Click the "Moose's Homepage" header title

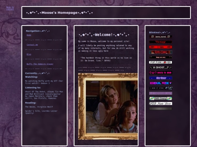coord(59,13)
